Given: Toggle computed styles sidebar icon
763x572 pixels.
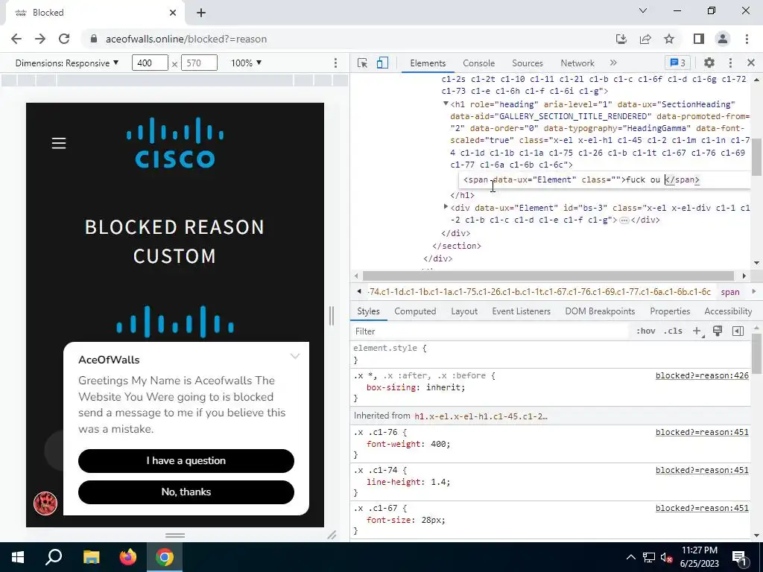Looking at the screenshot, I should tap(738, 331).
